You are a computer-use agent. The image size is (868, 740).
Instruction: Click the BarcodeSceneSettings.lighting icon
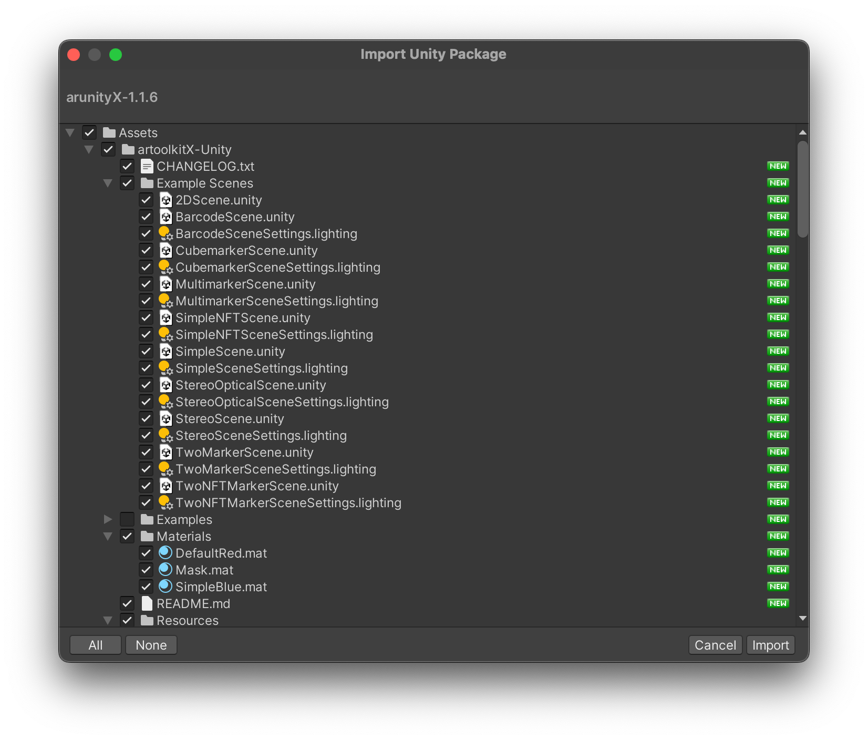point(166,233)
